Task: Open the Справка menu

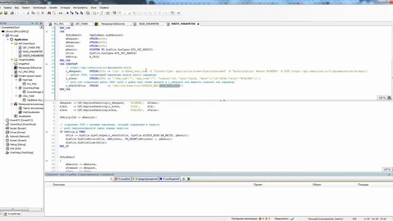Action: point(104,8)
